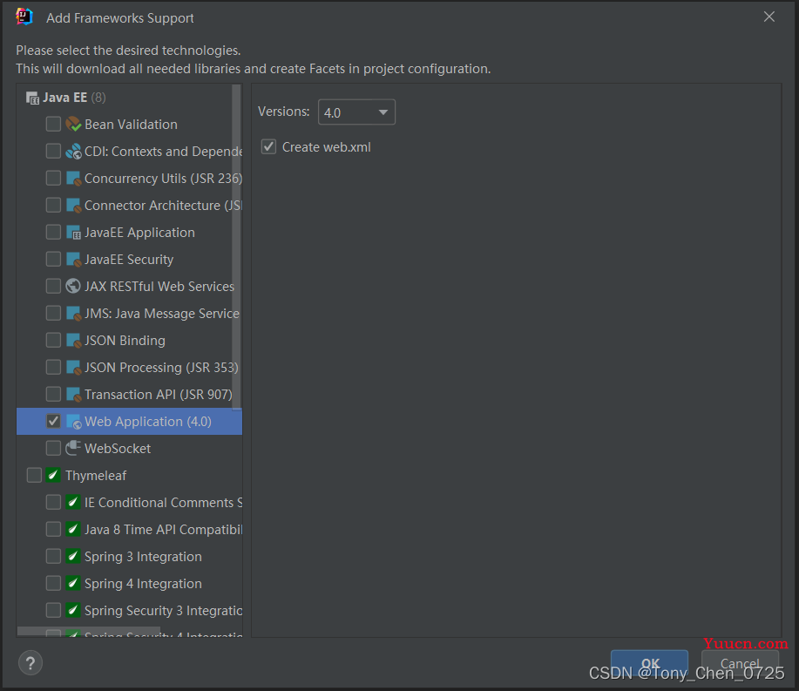
Task: Uncheck the Web Application (4.0) checkbox
Action: tap(53, 421)
